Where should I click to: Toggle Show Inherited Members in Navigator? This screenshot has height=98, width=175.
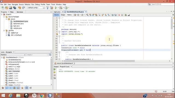pyautogui.click(x=3, y=88)
